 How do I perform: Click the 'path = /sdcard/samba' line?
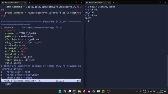19,36
